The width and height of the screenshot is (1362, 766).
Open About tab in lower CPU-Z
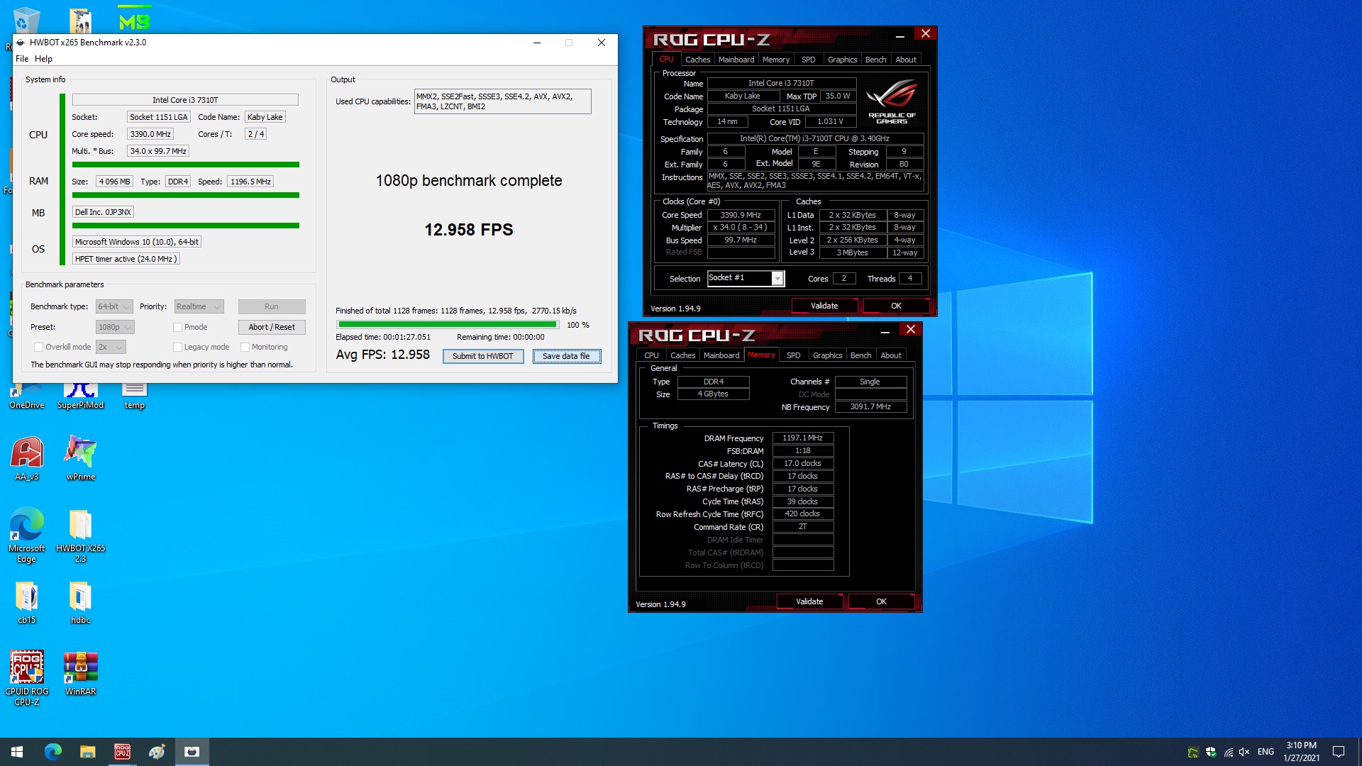pos(891,355)
